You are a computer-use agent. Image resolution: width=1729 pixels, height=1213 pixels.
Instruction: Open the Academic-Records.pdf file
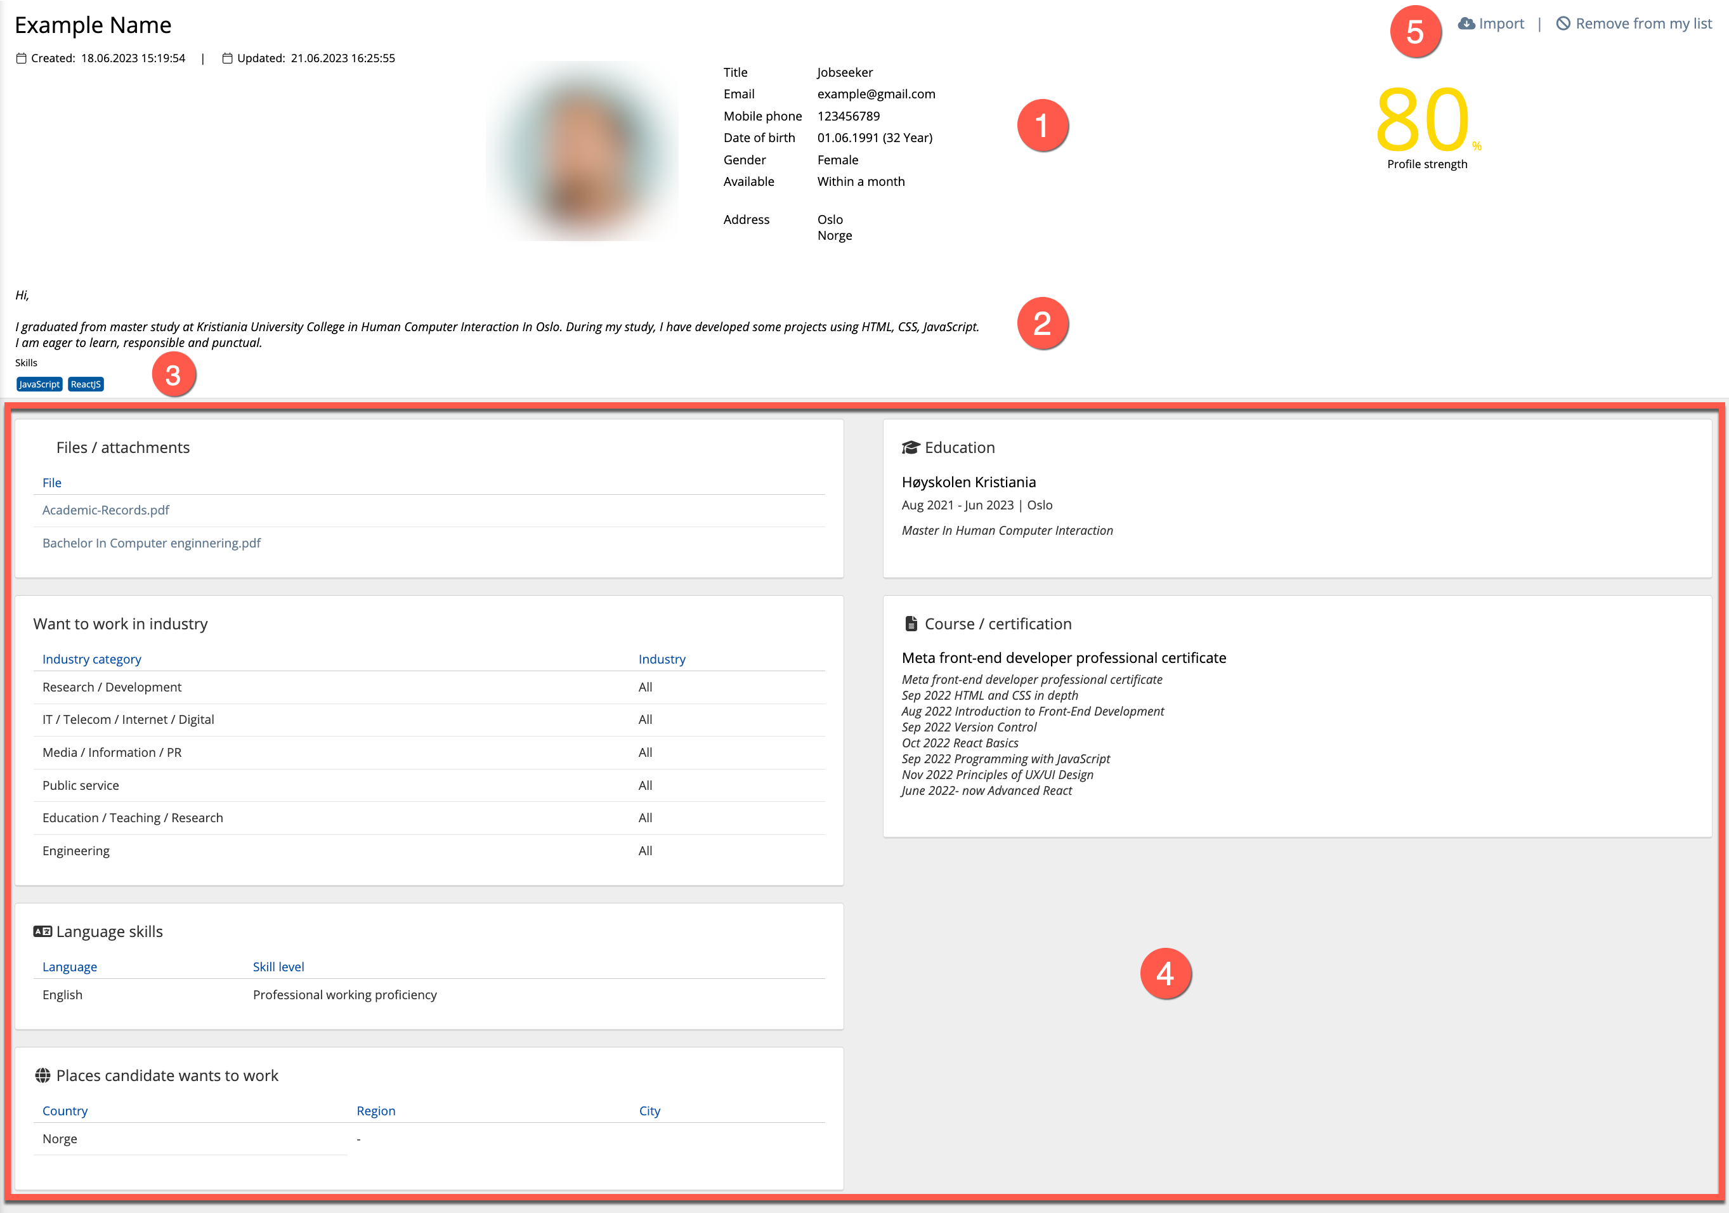(x=105, y=510)
